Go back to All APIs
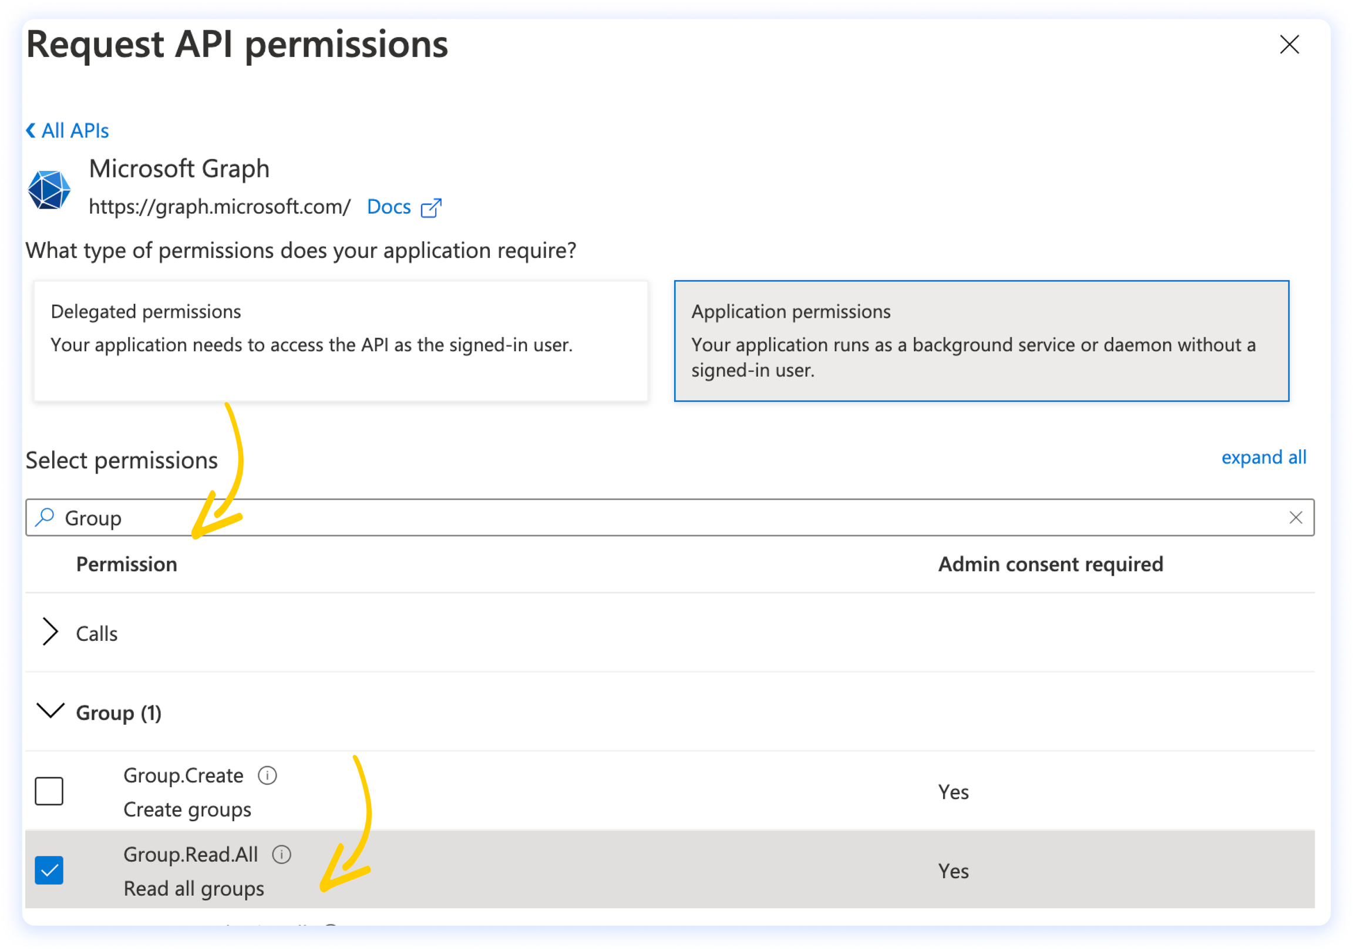1353x951 pixels. [68, 130]
